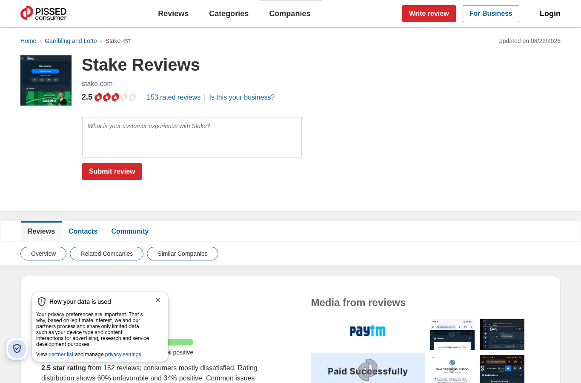
Task: Open the Companies navigation menu
Action: tap(290, 14)
